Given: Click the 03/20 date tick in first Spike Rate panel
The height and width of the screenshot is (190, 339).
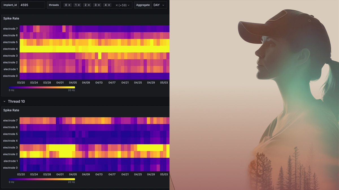Looking at the screenshot, I should 21,83.
